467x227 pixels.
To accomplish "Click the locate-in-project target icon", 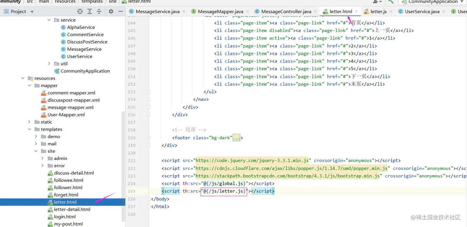I will [80, 11].
